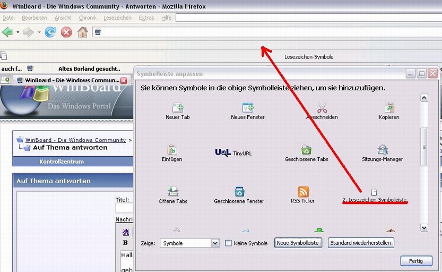Open the Hilfe menu
442x272 pixels.
(166, 18)
